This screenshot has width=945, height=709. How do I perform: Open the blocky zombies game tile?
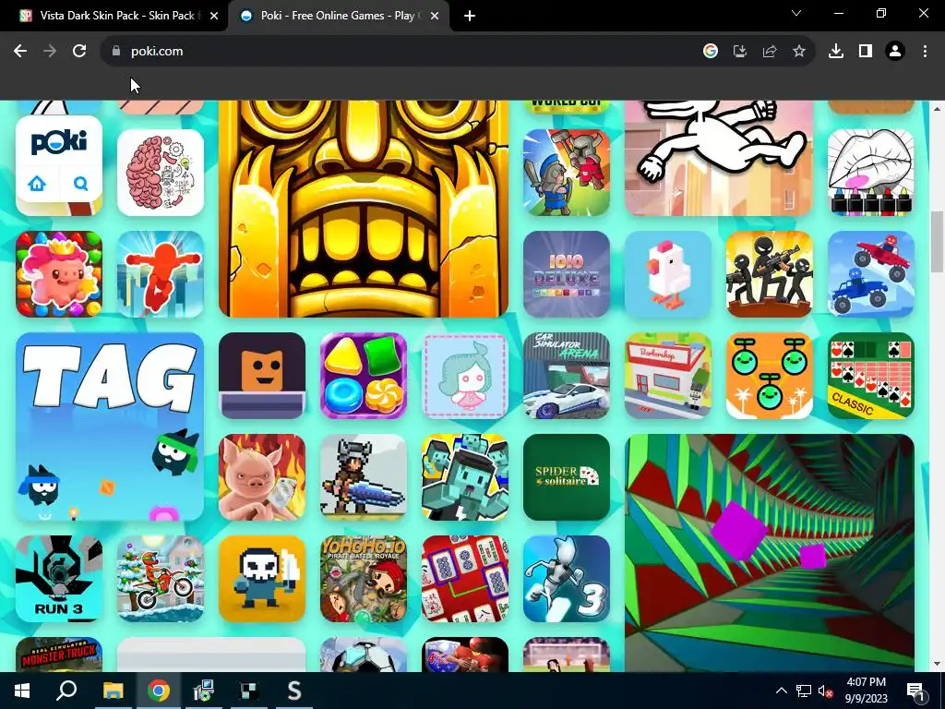(x=465, y=477)
